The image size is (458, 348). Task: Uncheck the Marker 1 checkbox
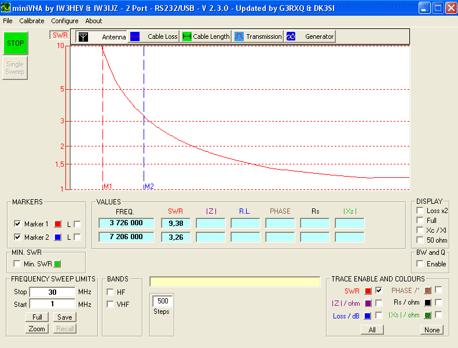17,224
